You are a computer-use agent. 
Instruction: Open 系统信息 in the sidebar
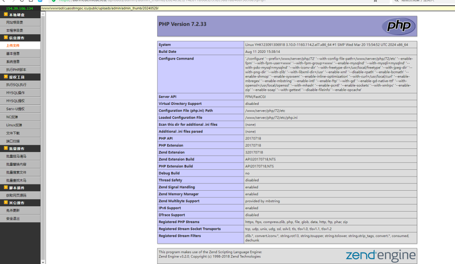coord(20,62)
